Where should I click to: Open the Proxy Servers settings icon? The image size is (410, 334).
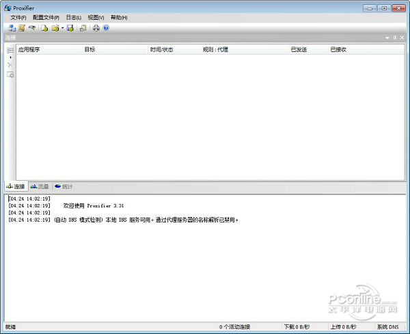tap(12, 28)
